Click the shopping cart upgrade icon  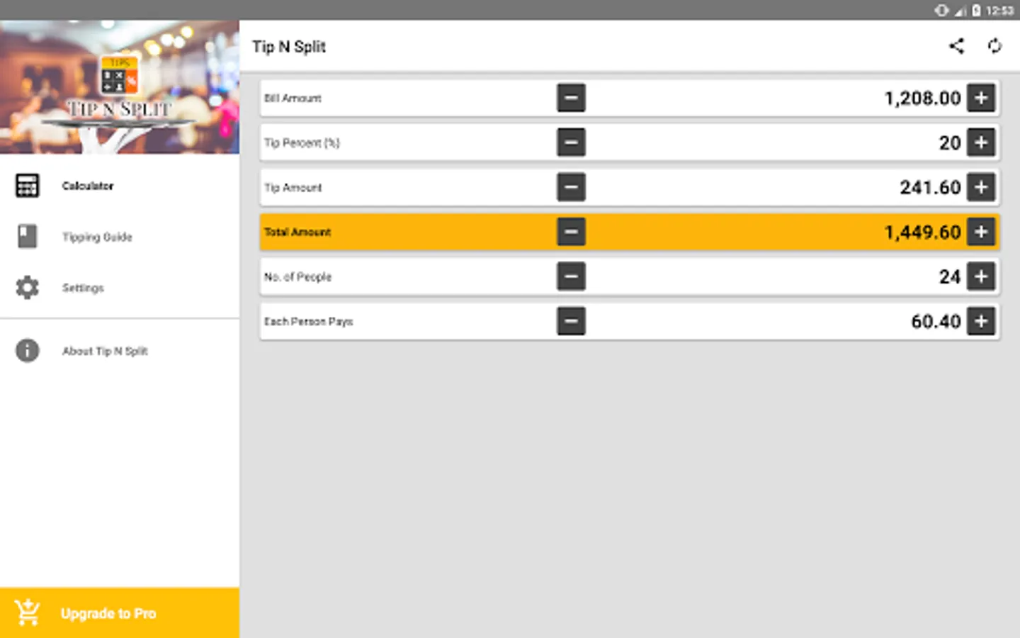[28, 612]
